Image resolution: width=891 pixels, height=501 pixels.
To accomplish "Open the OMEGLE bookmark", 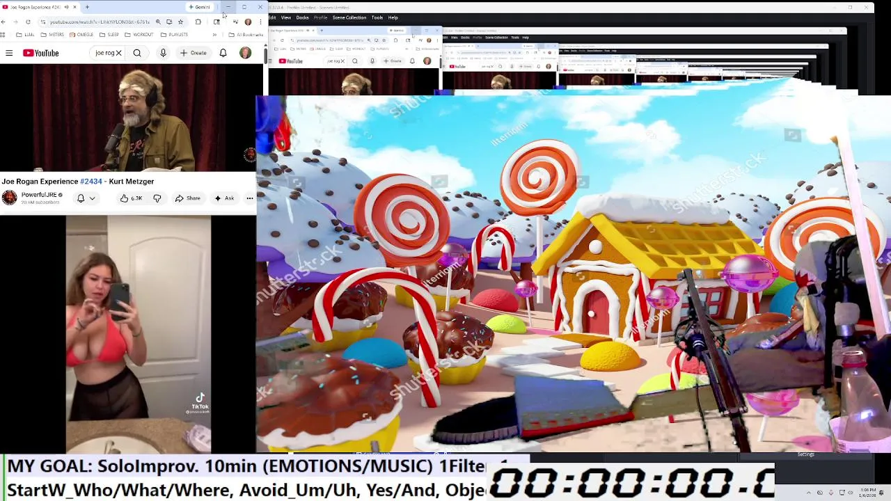I will coord(81,34).
